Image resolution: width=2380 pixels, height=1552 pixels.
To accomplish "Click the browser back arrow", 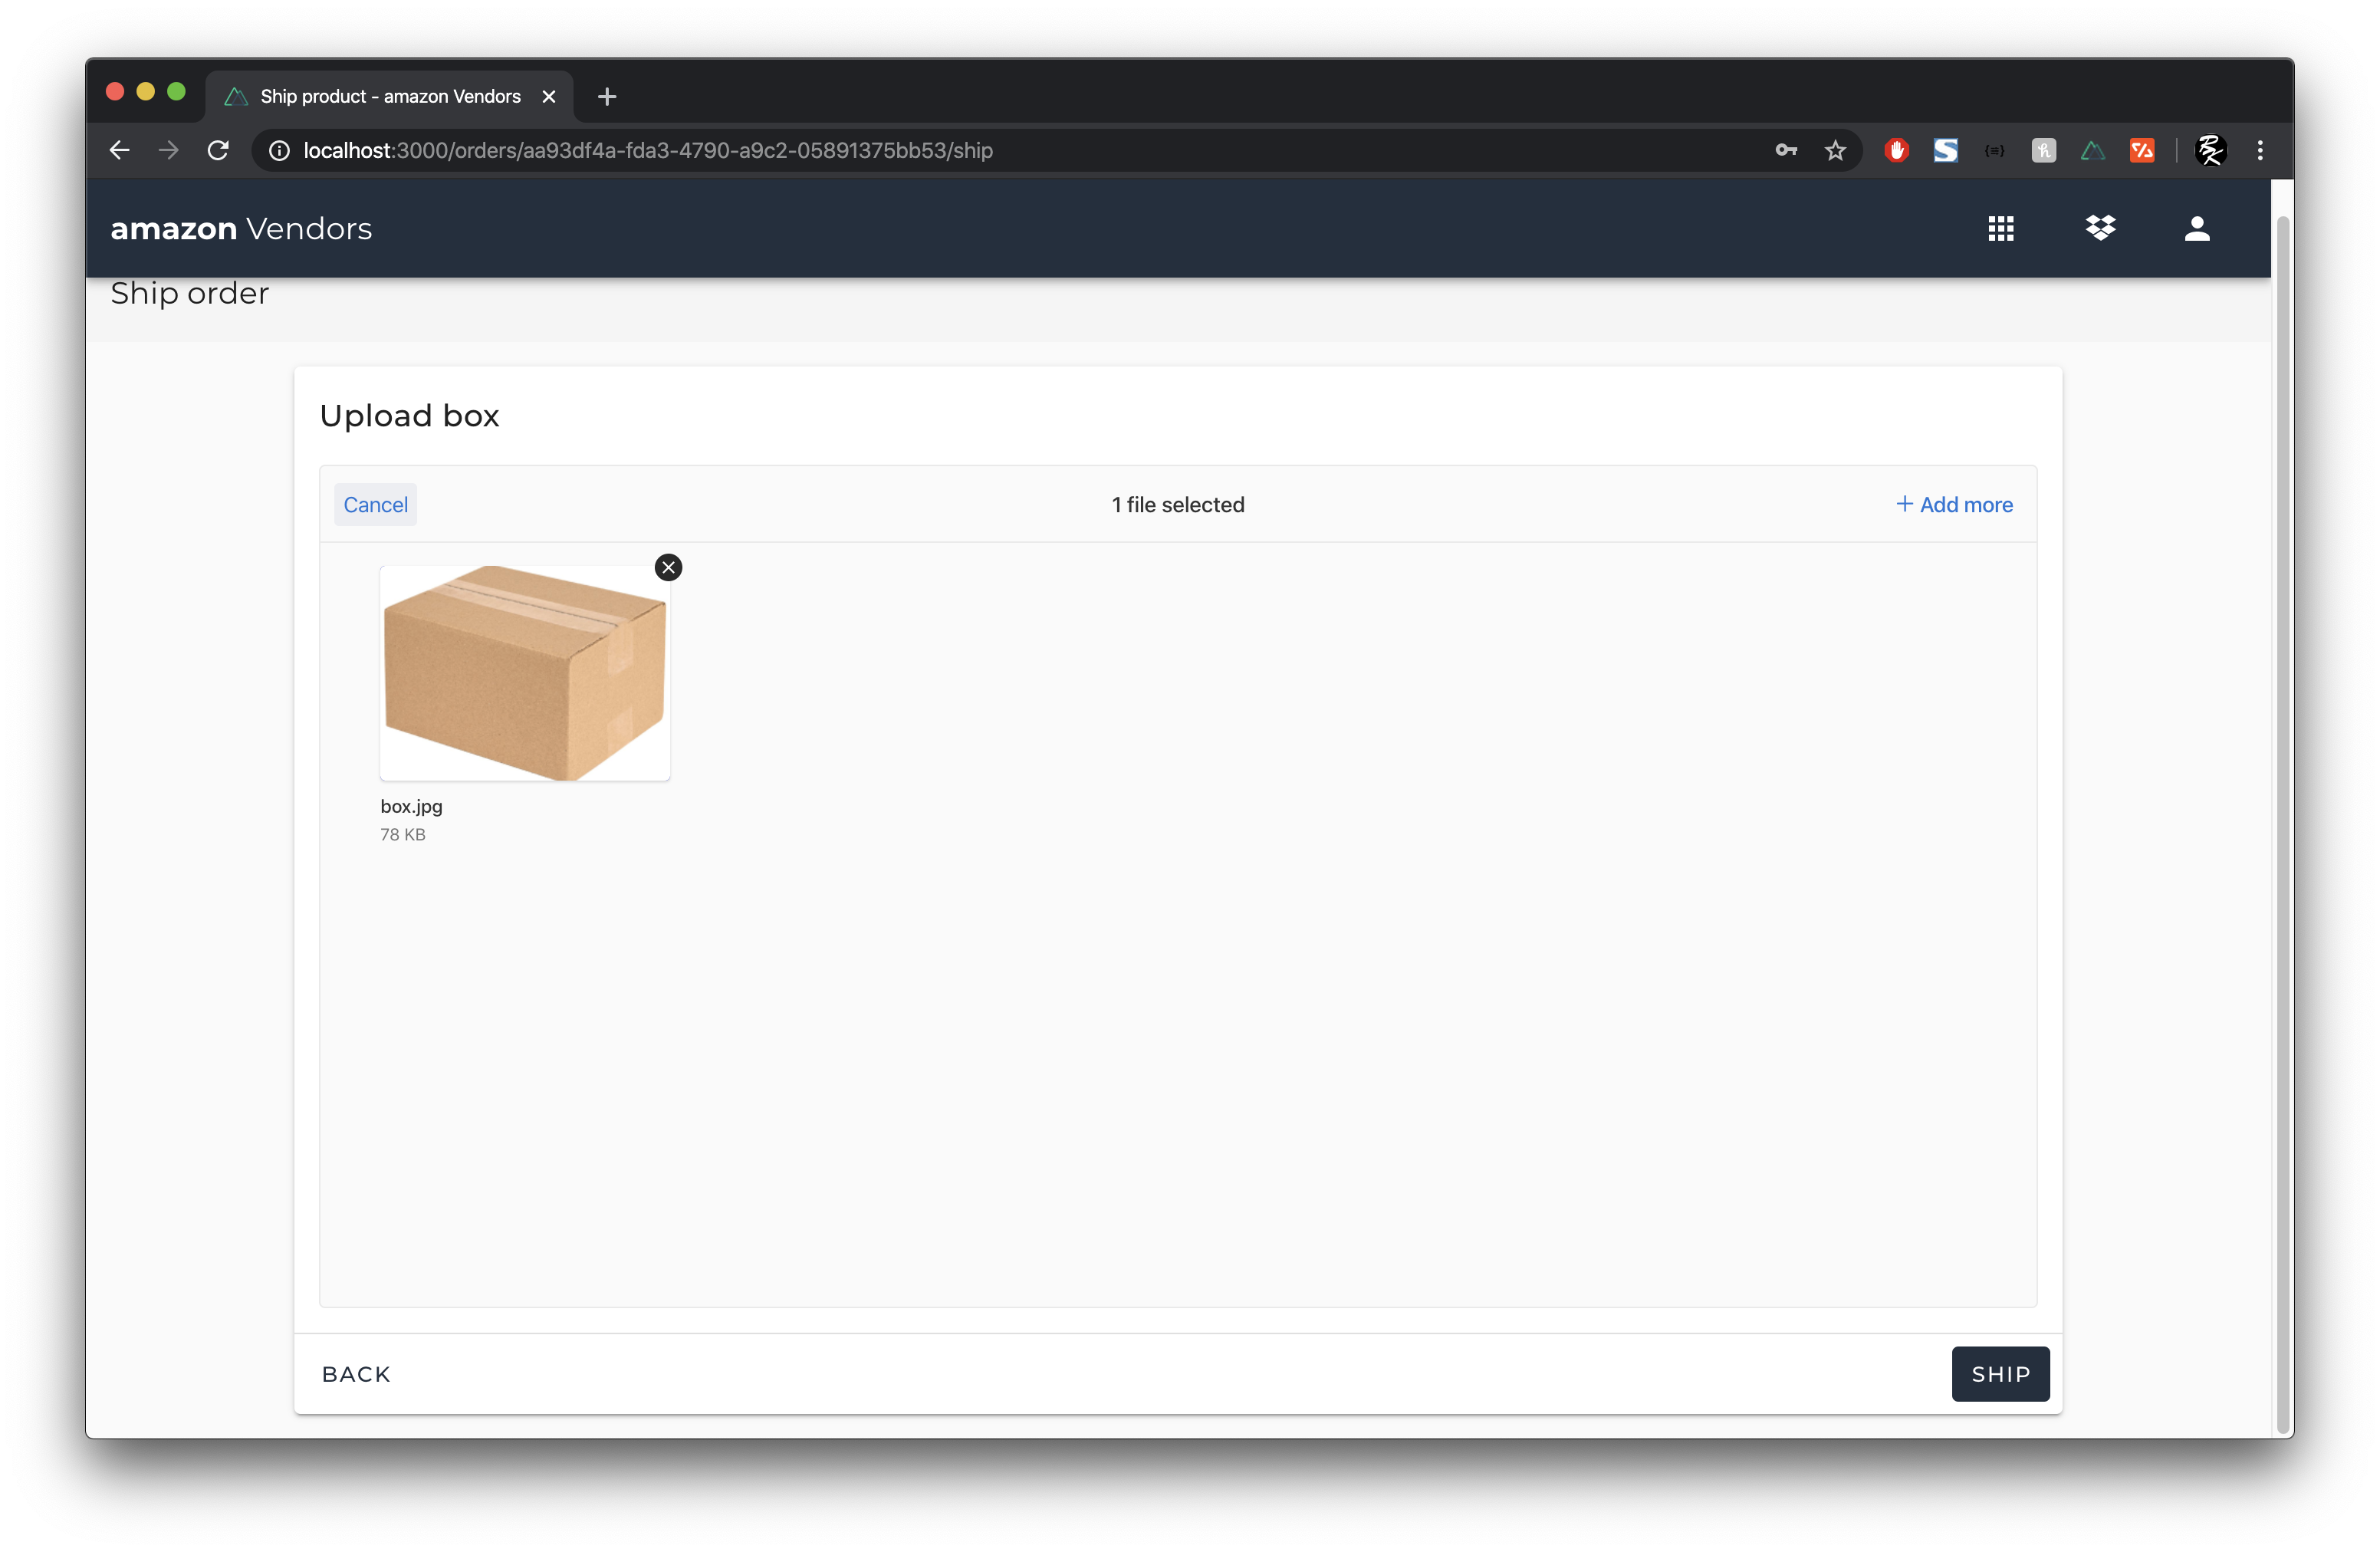I will tap(120, 150).
